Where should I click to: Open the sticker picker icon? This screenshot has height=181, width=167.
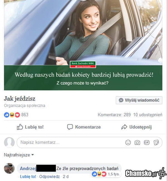point(156,143)
